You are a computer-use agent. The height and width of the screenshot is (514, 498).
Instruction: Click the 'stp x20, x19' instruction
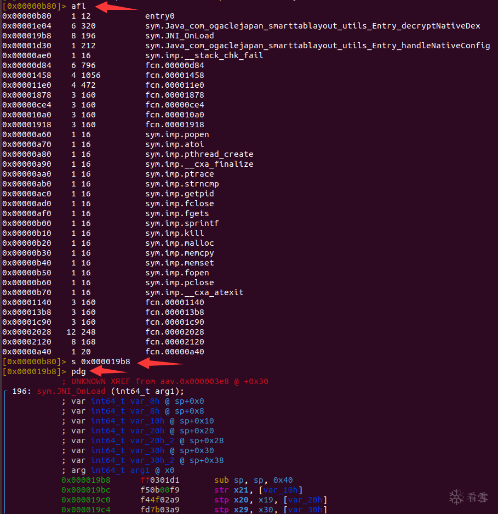(x=271, y=500)
